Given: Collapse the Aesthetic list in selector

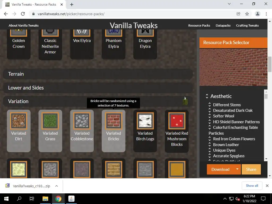Looking at the screenshot, I should (x=207, y=96).
